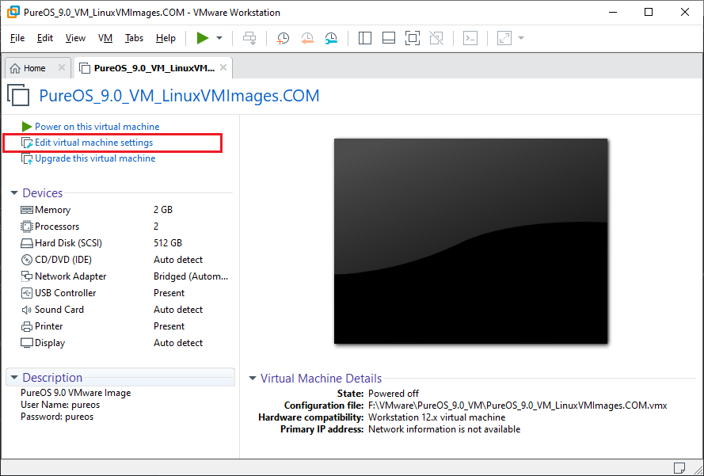This screenshot has width=704, height=476.
Task: Enter full screen mode icon
Action: (412, 38)
